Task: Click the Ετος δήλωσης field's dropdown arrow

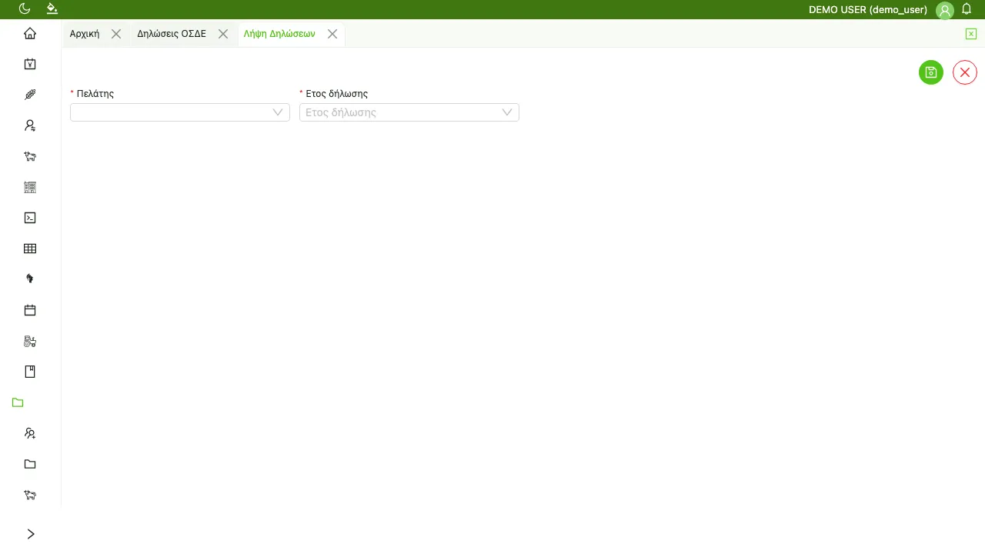Action: [x=507, y=112]
